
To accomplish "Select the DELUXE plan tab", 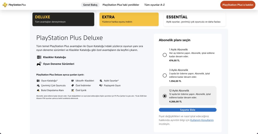I will click(x=63, y=19).
